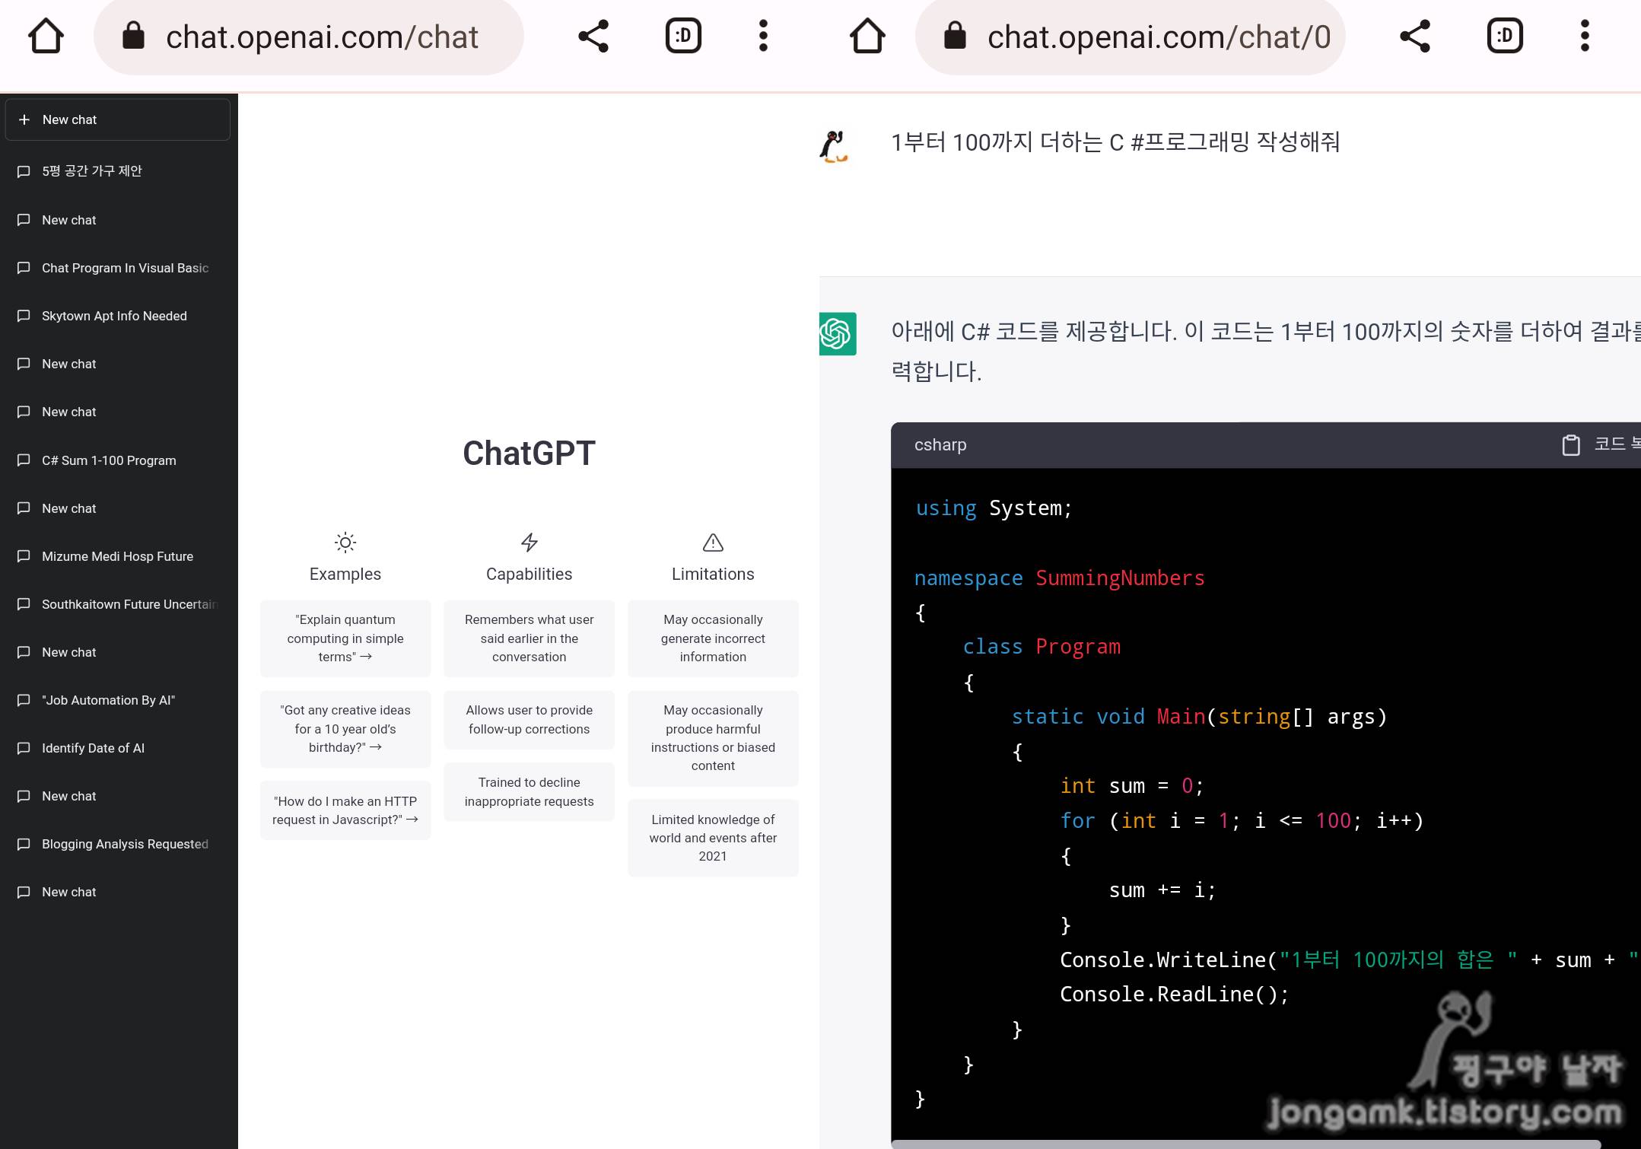1641x1149 pixels.
Task: Click "Explain quantum computing" example prompt
Action: click(345, 638)
